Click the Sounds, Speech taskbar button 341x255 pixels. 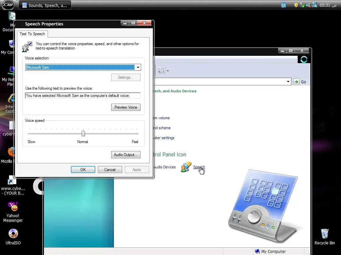click(45, 5)
